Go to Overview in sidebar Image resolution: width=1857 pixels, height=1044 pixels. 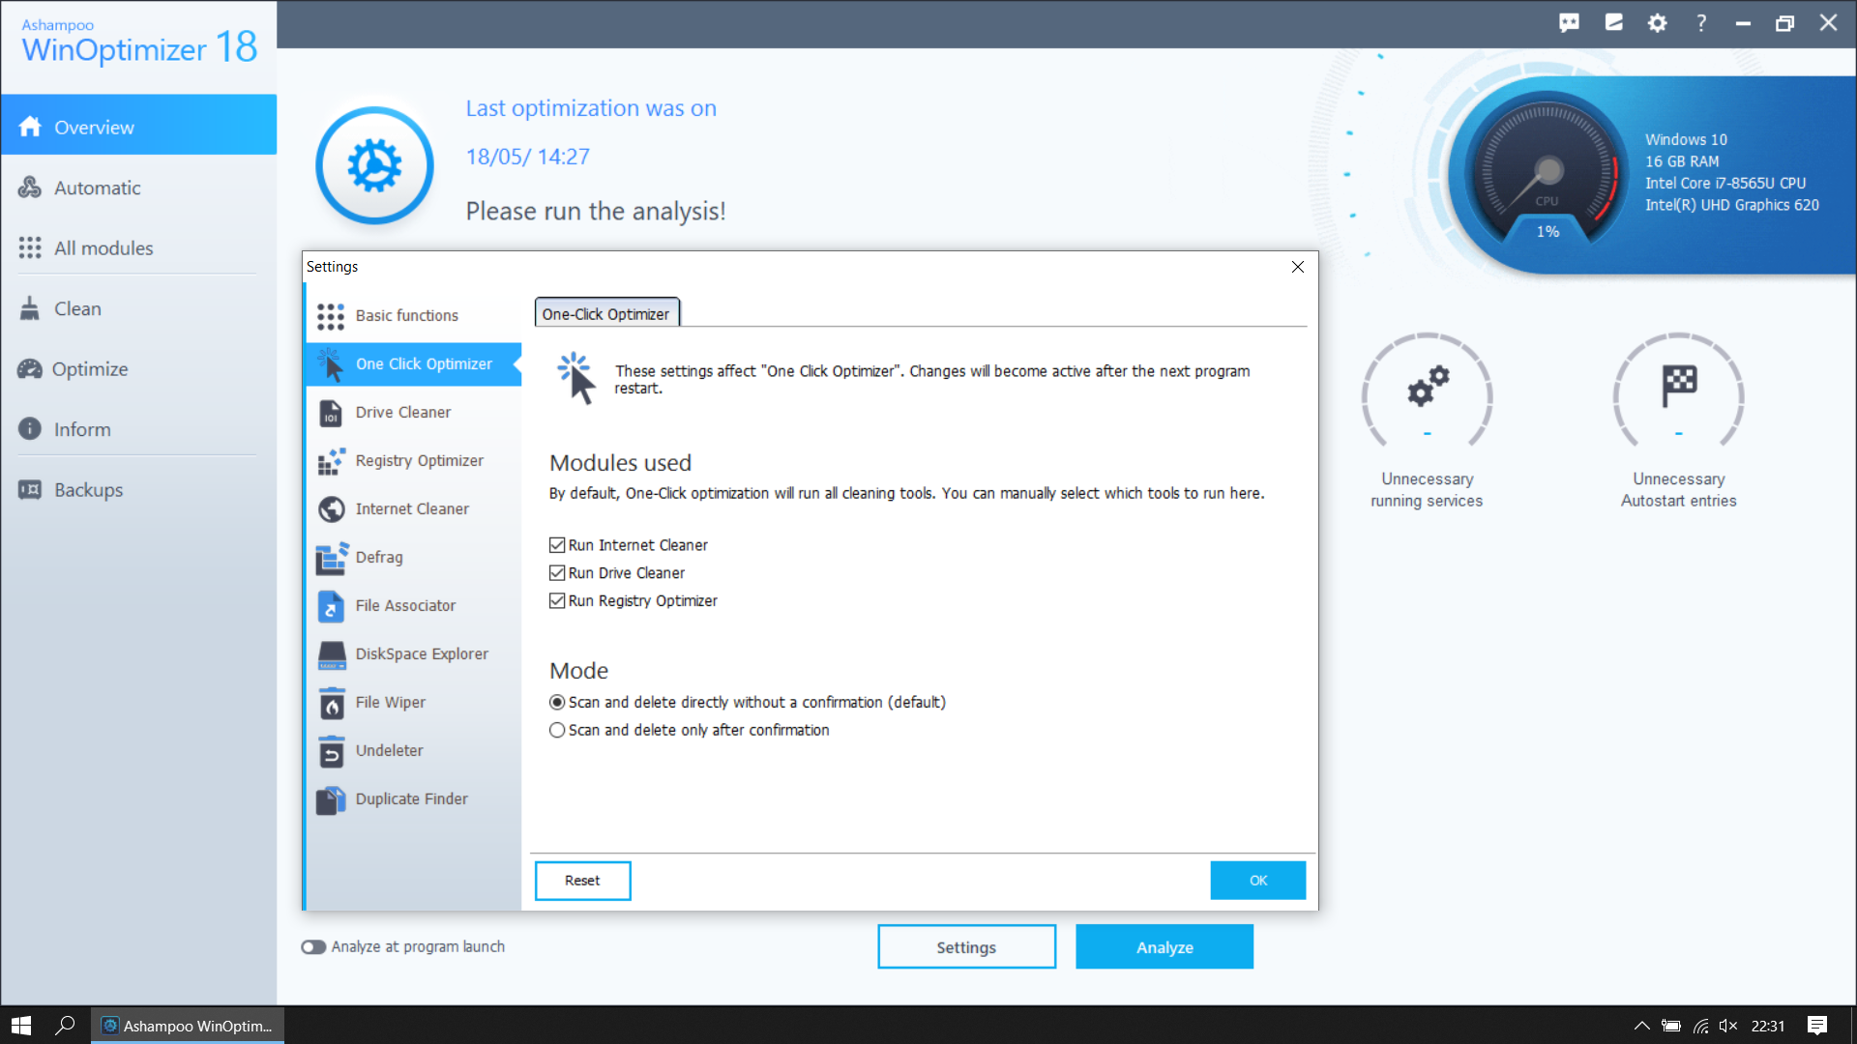(138, 127)
